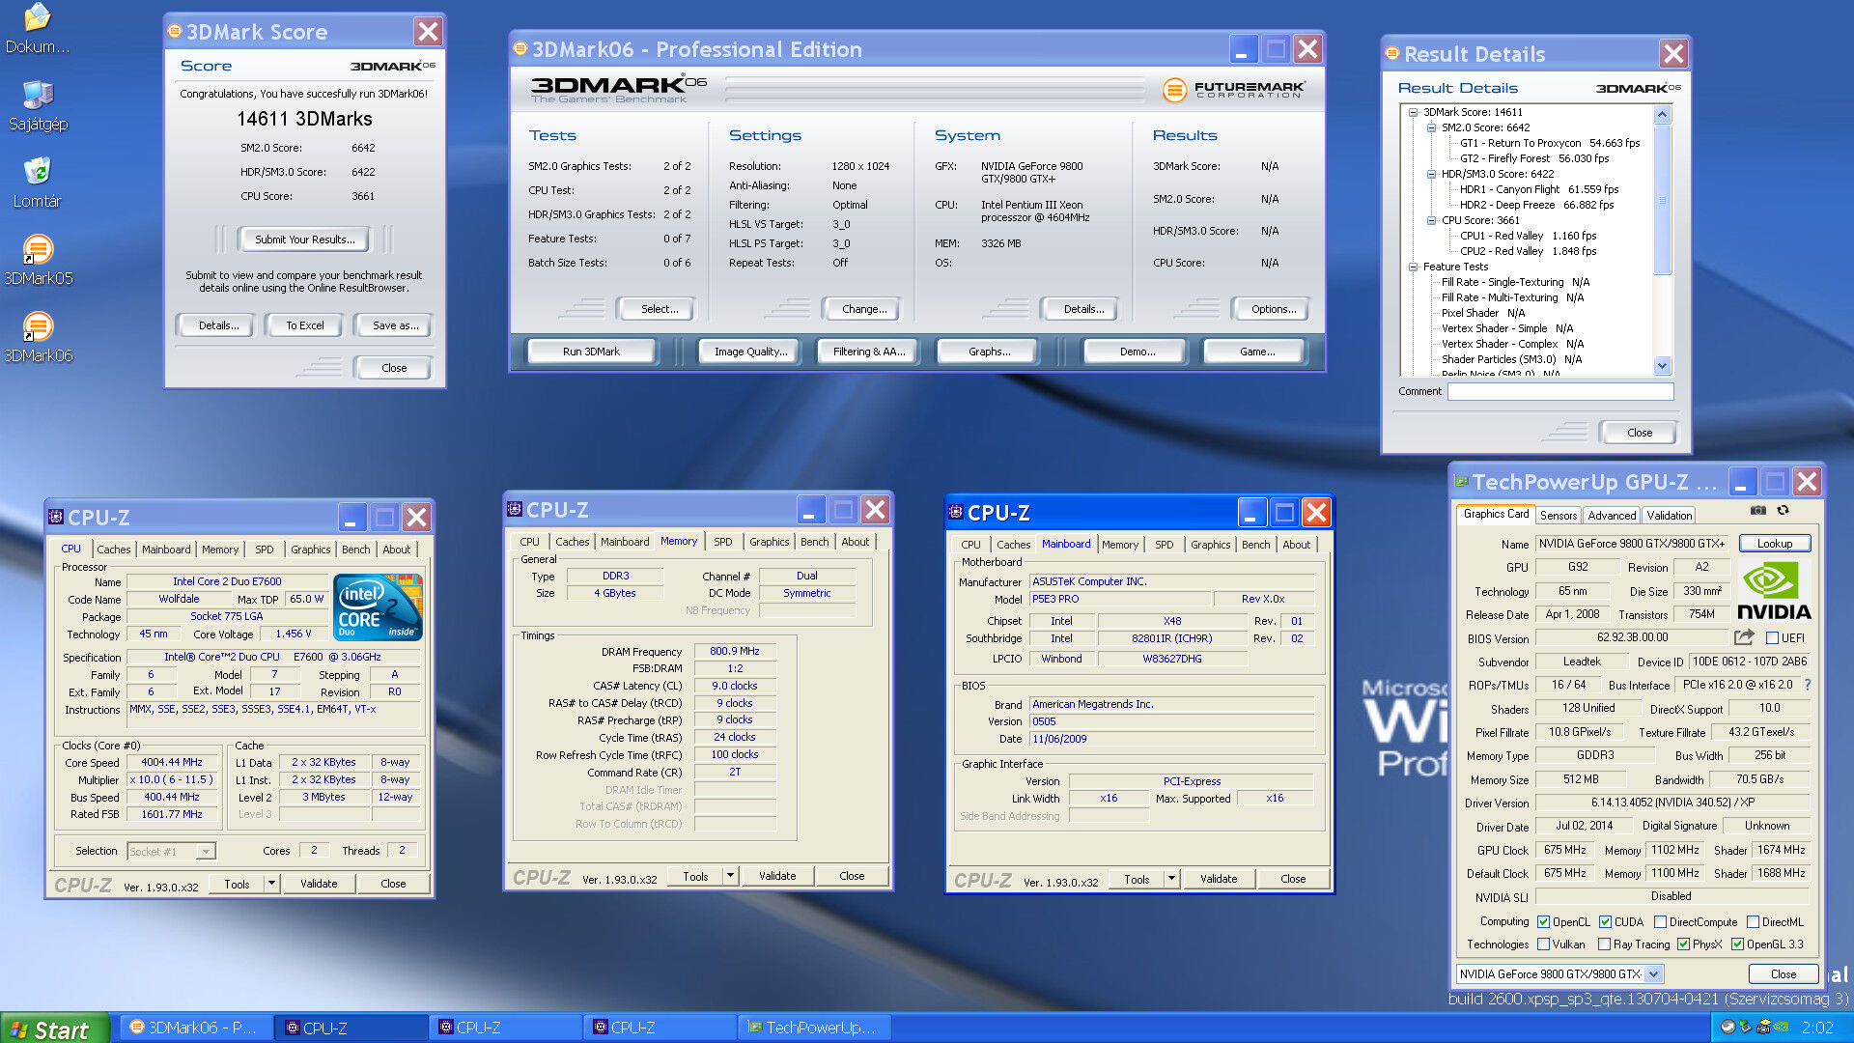Open the Socket #1 selection dropdown
The height and width of the screenshot is (1043, 1854).
[206, 852]
